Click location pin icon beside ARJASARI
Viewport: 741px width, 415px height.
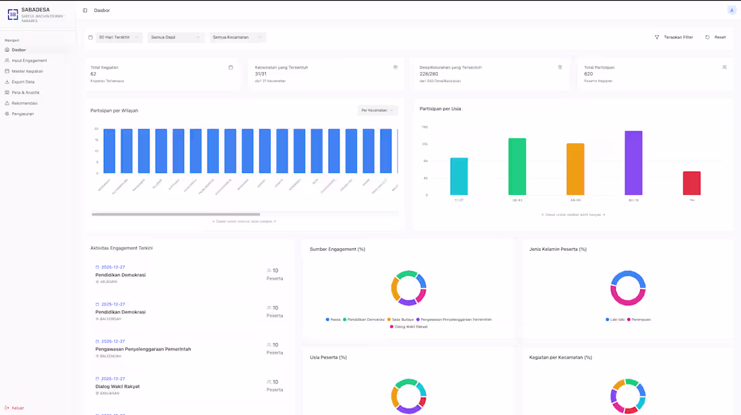98,282
